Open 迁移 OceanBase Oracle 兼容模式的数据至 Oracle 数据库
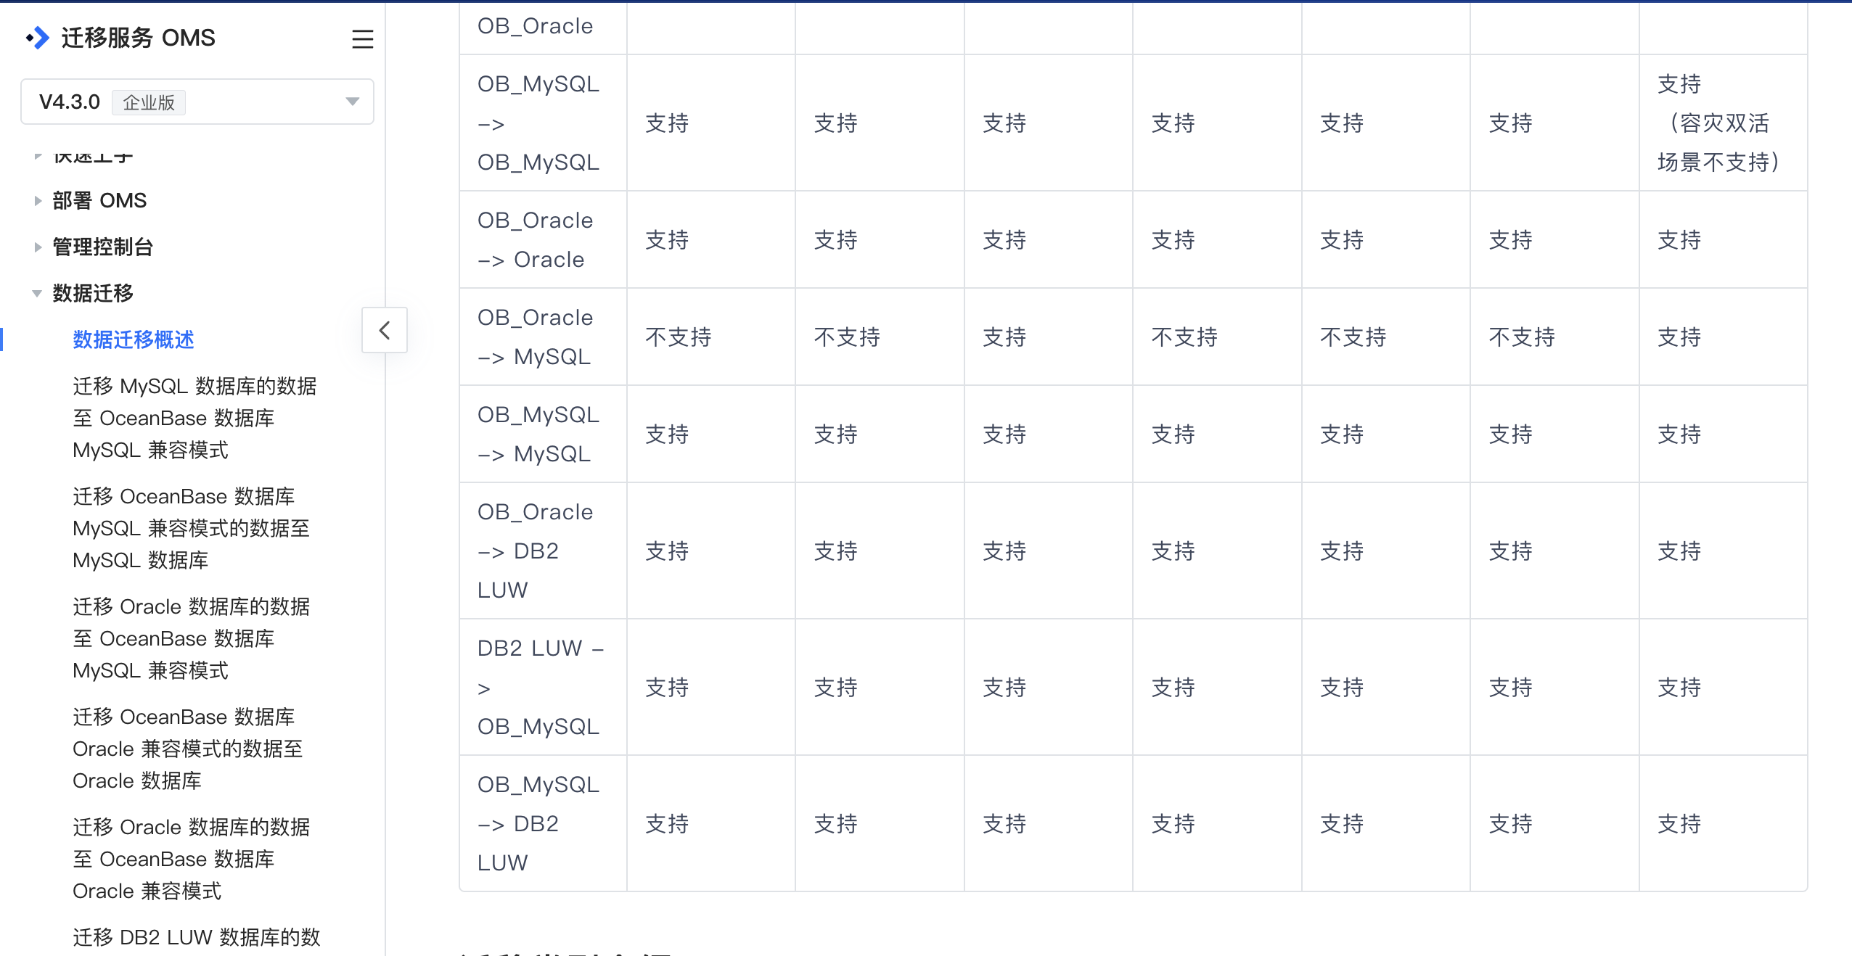 187,749
